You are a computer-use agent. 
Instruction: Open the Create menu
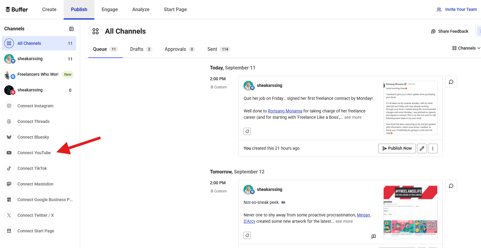click(49, 9)
